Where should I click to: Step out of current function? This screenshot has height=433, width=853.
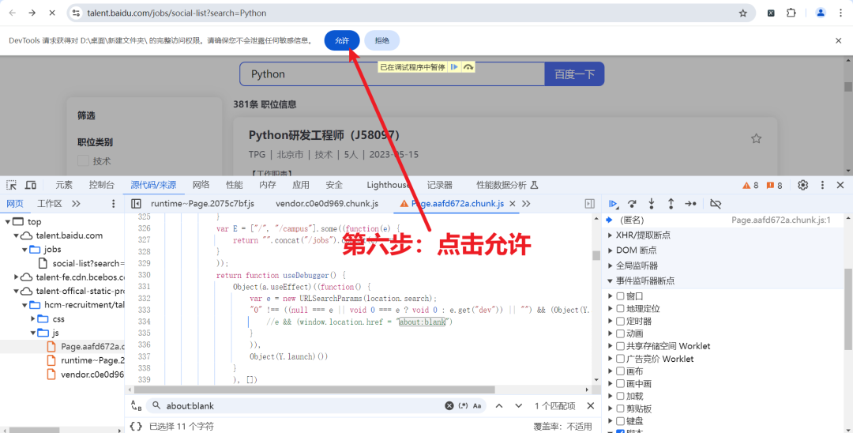coord(671,203)
